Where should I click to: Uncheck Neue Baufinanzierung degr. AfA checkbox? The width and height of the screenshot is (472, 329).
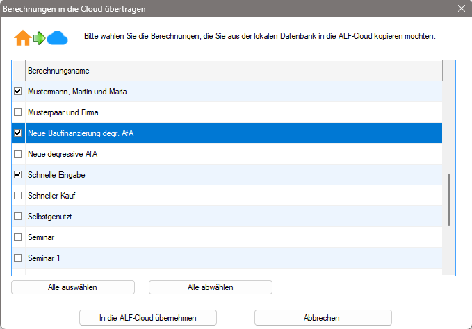tap(18, 133)
